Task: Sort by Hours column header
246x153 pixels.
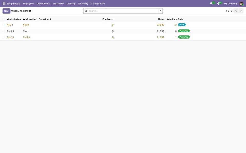Action: tap(161, 19)
